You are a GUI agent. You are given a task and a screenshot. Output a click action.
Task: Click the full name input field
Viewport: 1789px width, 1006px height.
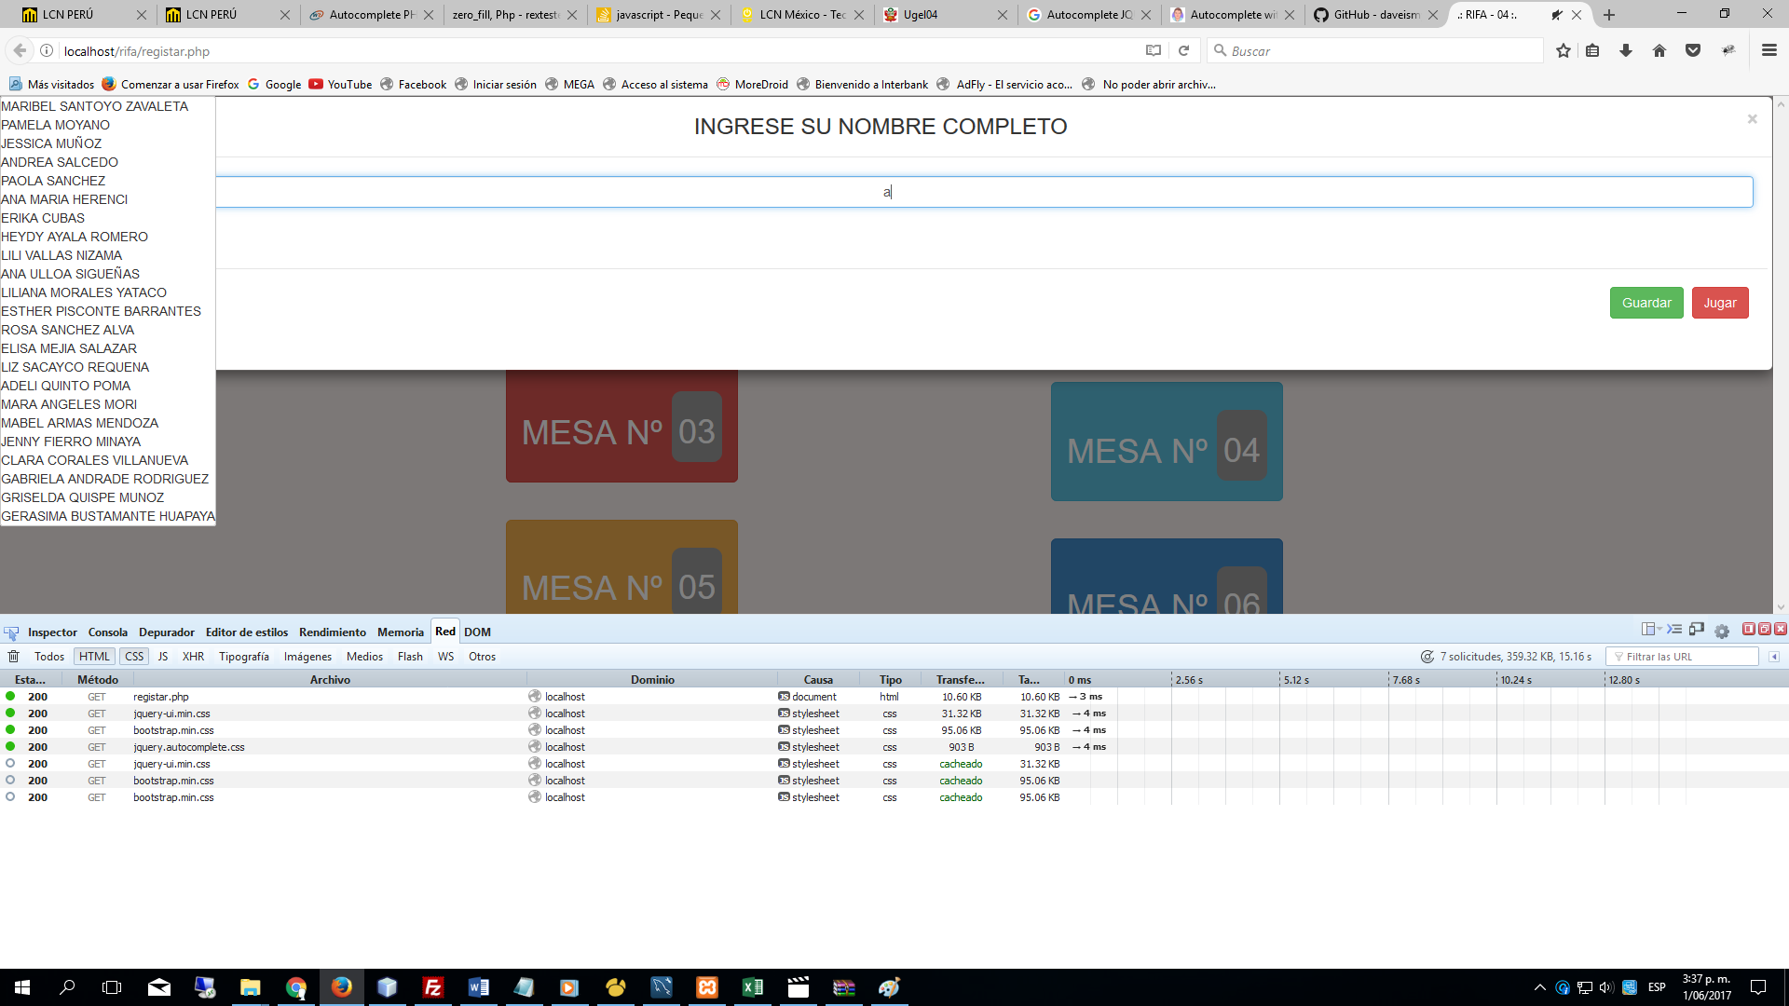click(984, 192)
